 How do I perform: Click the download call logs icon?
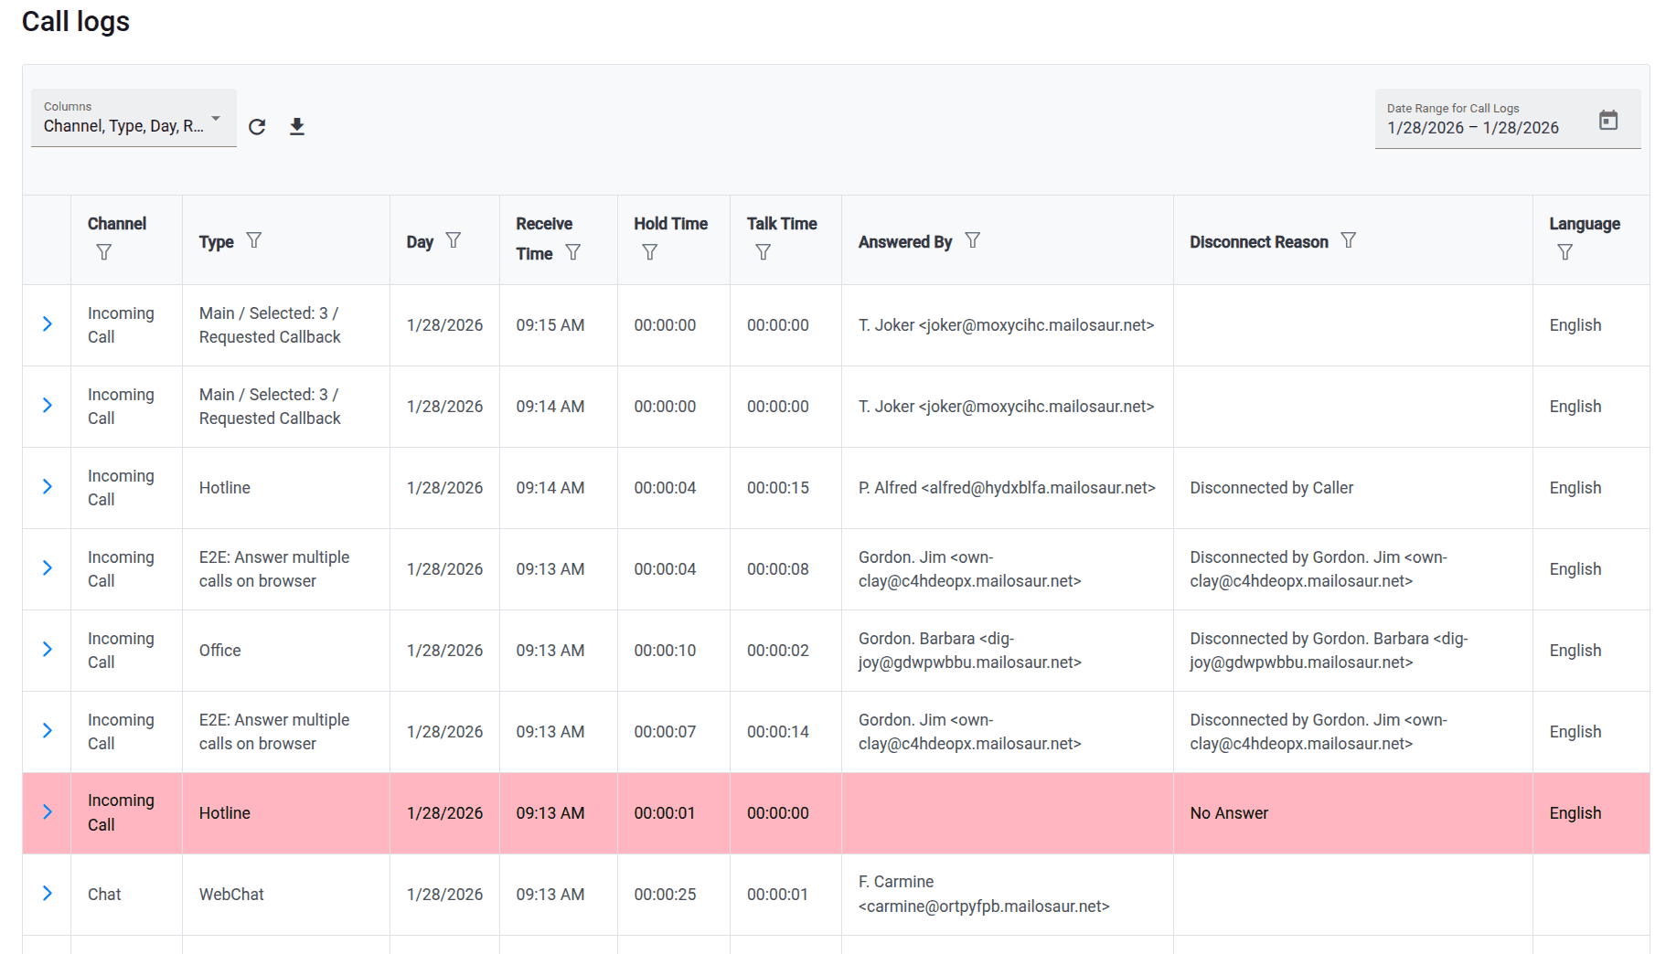pyautogui.click(x=297, y=127)
